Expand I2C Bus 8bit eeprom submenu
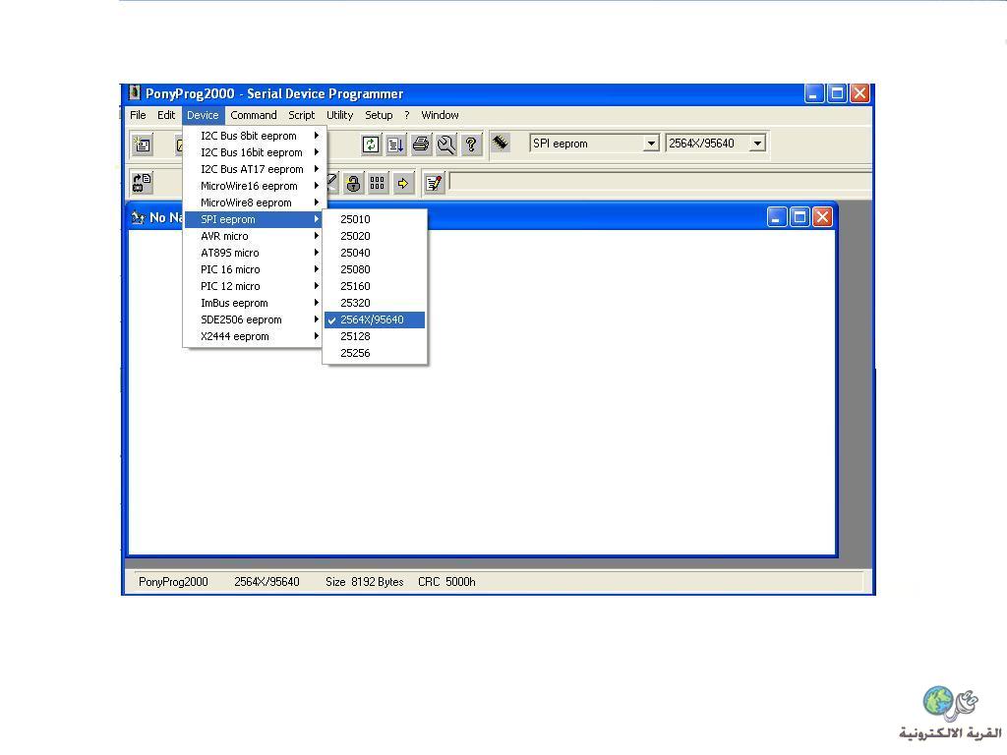The height and width of the screenshot is (755, 1007). 255,136
